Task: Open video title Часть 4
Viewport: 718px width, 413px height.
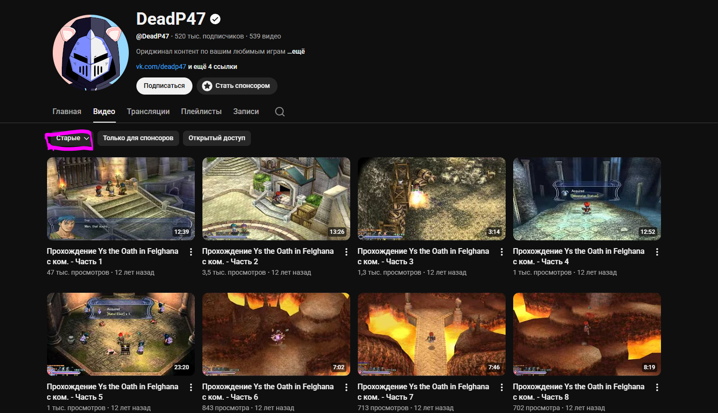Action: click(x=579, y=257)
